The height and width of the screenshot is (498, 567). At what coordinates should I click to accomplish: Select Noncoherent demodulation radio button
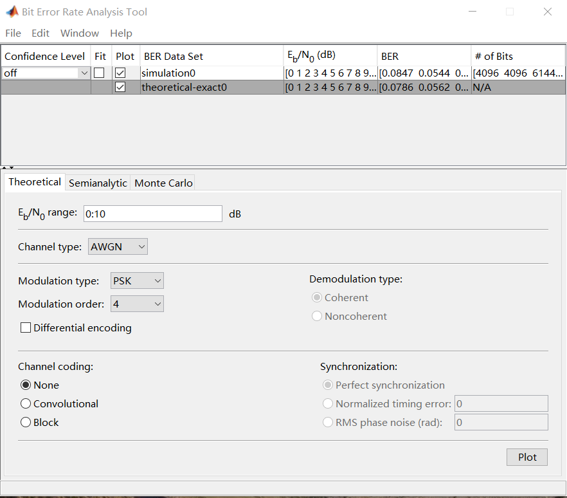317,317
